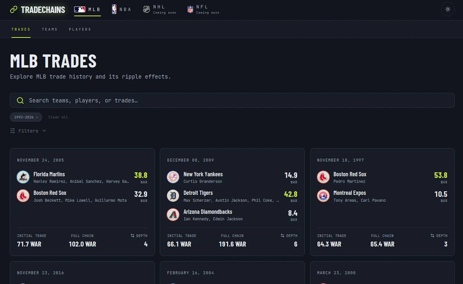
Task: Click the 64.3 WAR initial trade value
Action: (329, 244)
